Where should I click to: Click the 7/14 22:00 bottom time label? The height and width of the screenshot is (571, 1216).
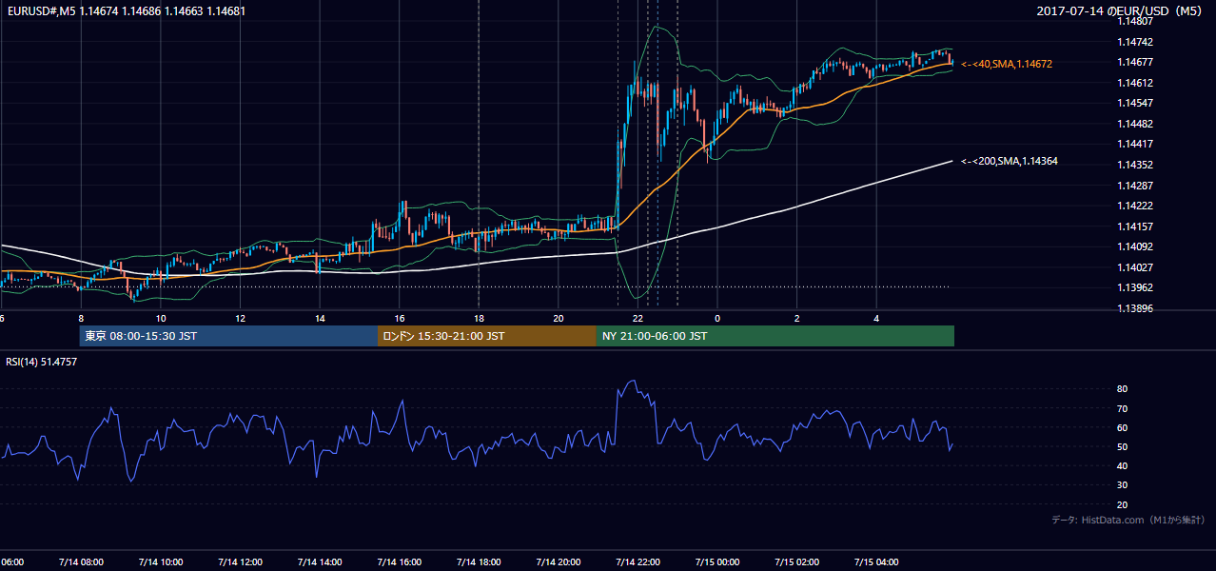(637, 562)
